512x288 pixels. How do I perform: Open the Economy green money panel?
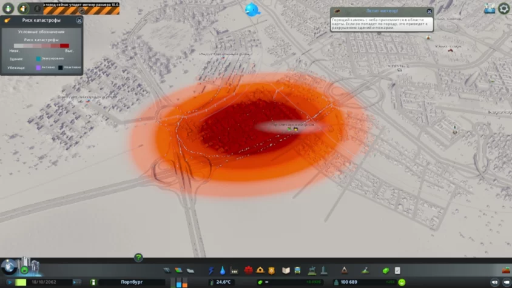click(x=386, y=270)
